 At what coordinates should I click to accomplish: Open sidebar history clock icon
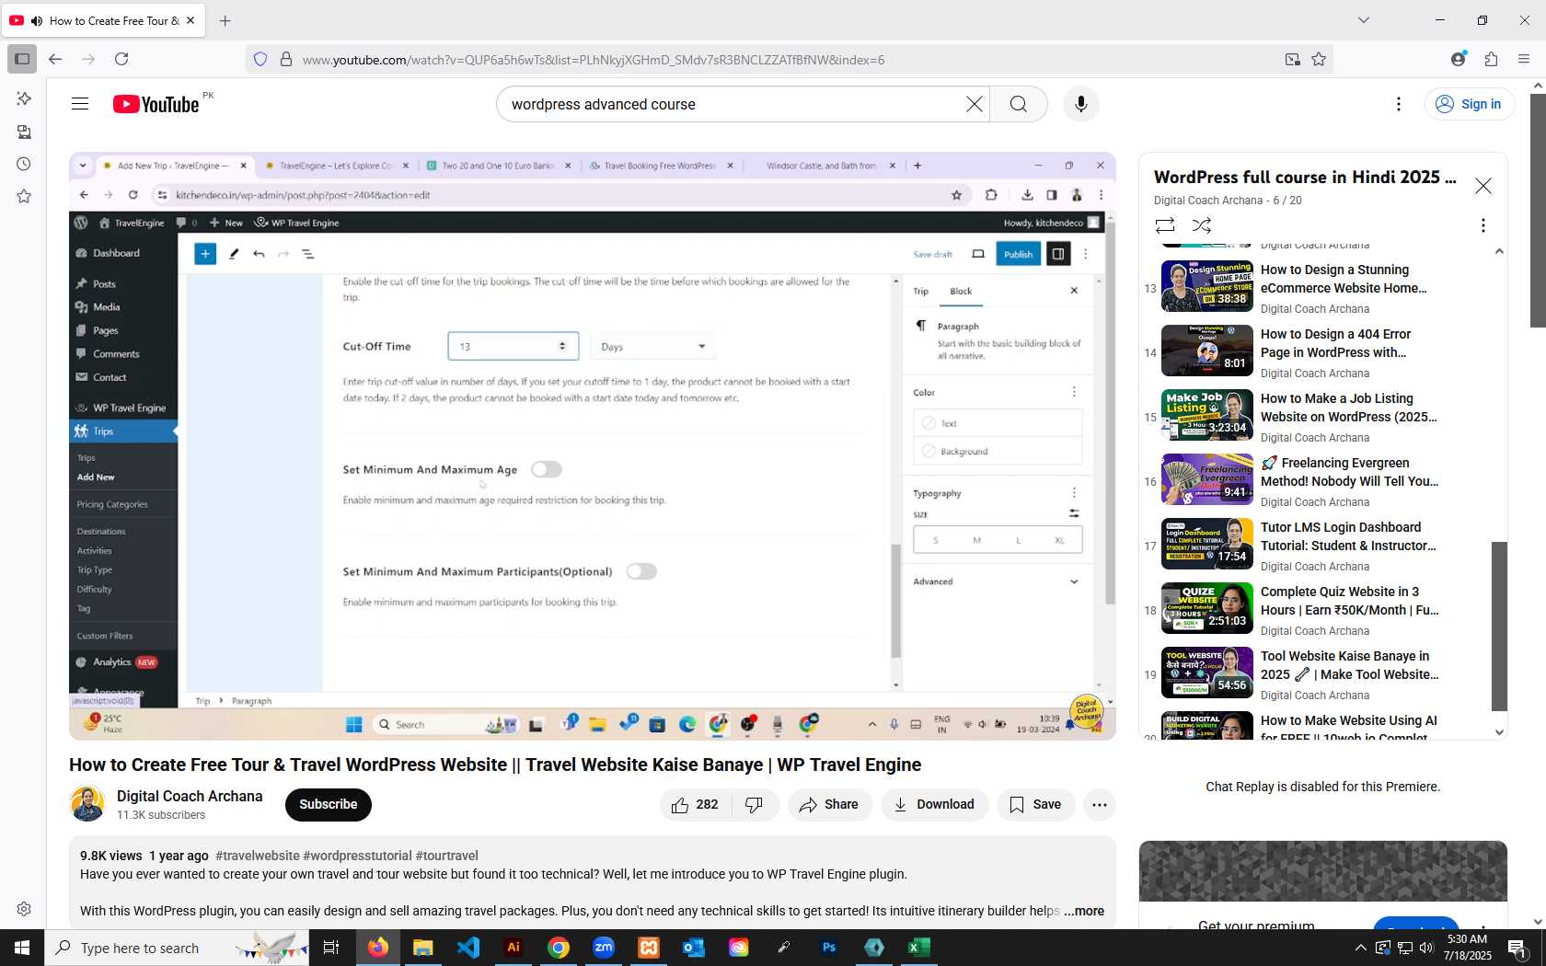tap(24, 165)
